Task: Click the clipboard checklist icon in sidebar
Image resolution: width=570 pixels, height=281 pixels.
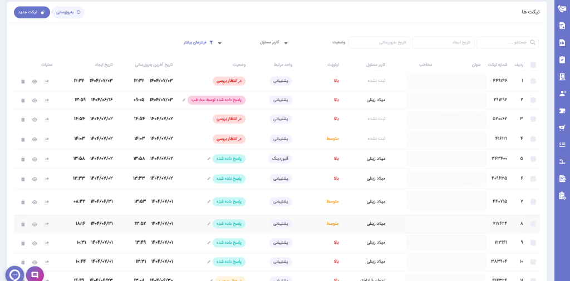Action: pyautogui.click(x=562, y=60)
